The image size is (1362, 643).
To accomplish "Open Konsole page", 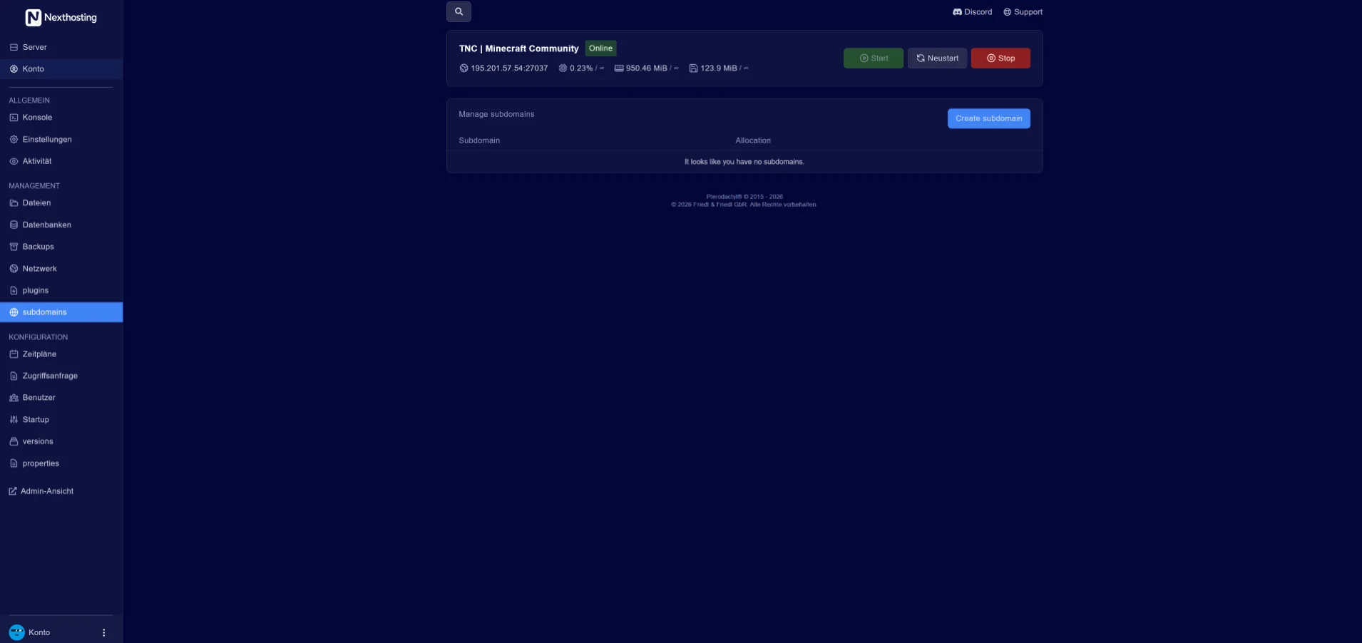I will (61, 118).
